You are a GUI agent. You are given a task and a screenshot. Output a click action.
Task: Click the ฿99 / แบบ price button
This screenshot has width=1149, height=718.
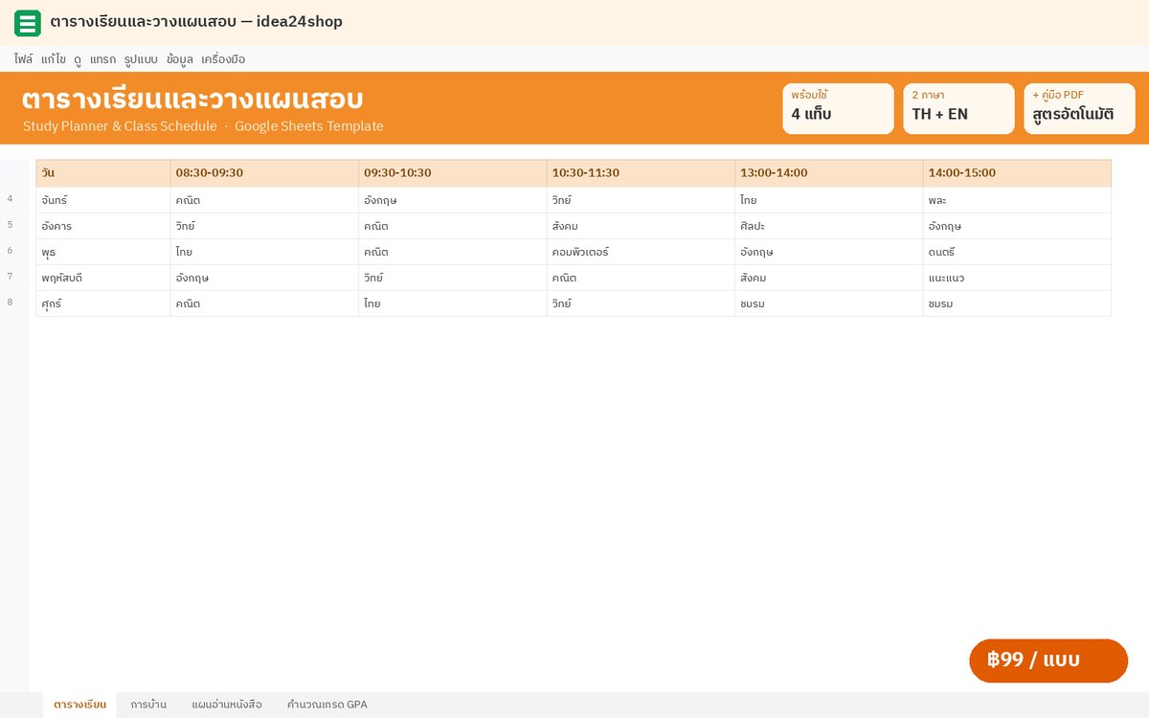click(1048, 661)
